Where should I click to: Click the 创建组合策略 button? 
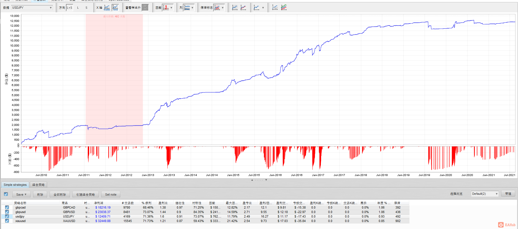tap(86, 195)
